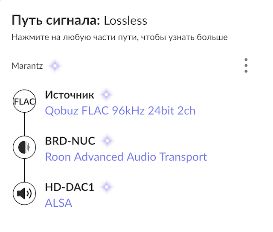
Task: Open the Roon Advanced Audio Transport link
Action: (126, 157)
